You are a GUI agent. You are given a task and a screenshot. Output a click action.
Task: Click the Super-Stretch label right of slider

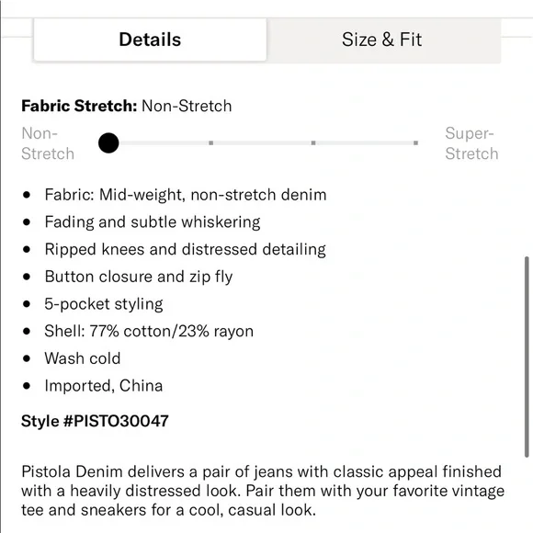(471, 143)
